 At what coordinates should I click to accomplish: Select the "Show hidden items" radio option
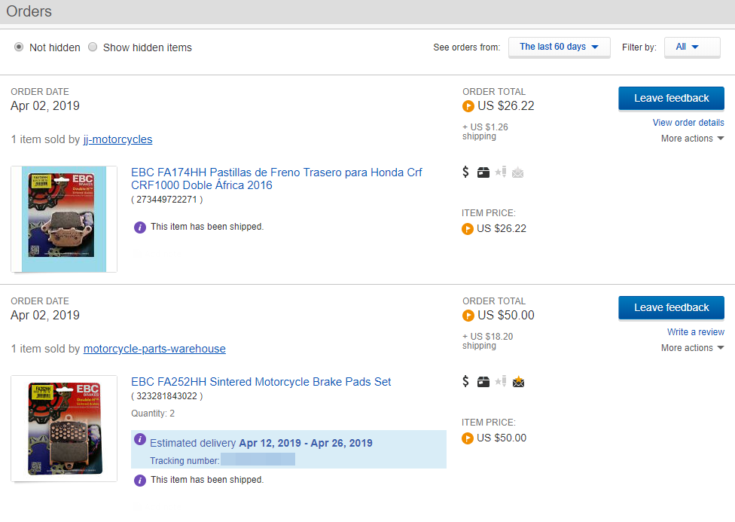click(93, 47)
